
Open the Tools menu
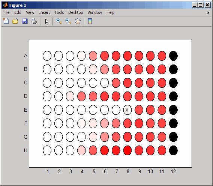pyautogui.click(x=59, y=12)
